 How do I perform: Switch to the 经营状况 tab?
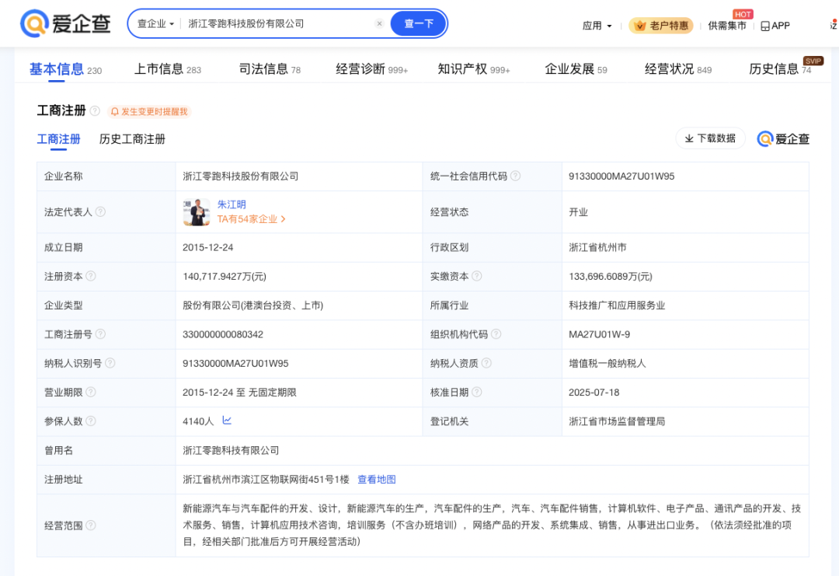678,70
